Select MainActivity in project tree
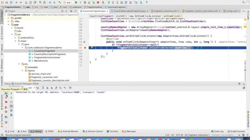This screenshot has height=140, width=250. click(41, 61)
